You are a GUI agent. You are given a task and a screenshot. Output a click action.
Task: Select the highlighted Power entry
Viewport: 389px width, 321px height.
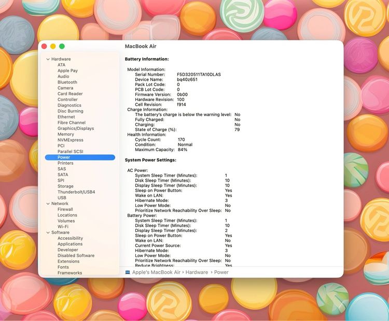pos(80,157)
